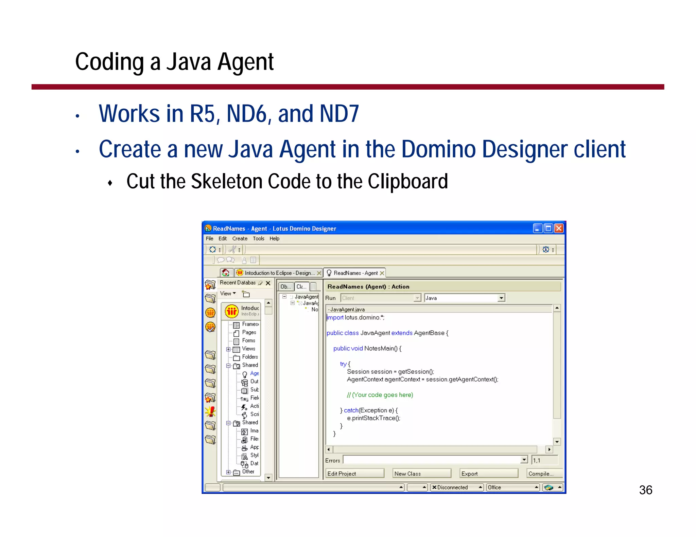This screenshot has width=696, height=537.
Task: Click the Agents lightbulb icon in tree
Action: (245, 374)
